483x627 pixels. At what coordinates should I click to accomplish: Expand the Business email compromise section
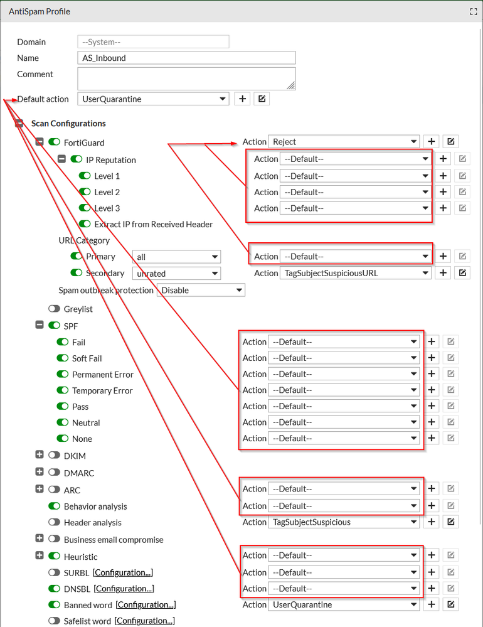coord(40,539)
